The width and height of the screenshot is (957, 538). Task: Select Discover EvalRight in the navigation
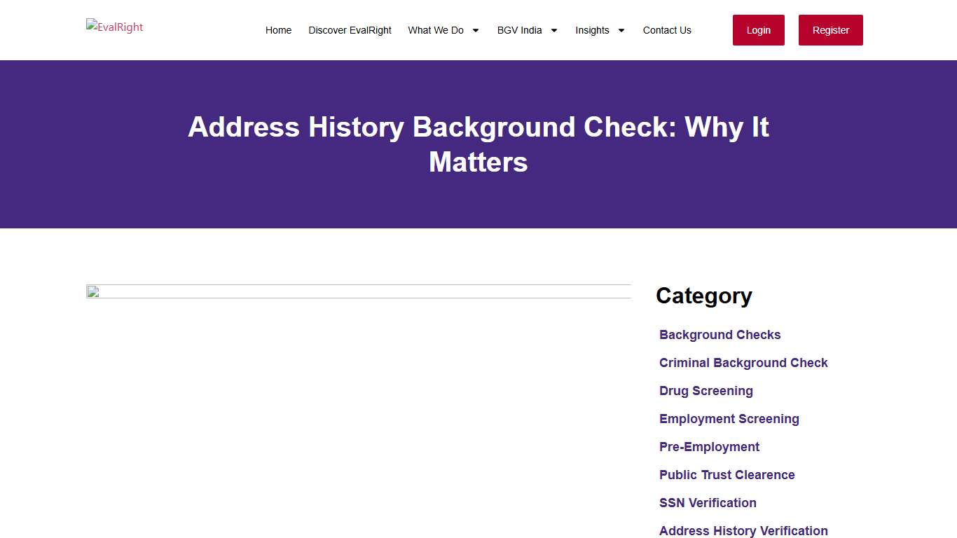[x=350, y=30]
